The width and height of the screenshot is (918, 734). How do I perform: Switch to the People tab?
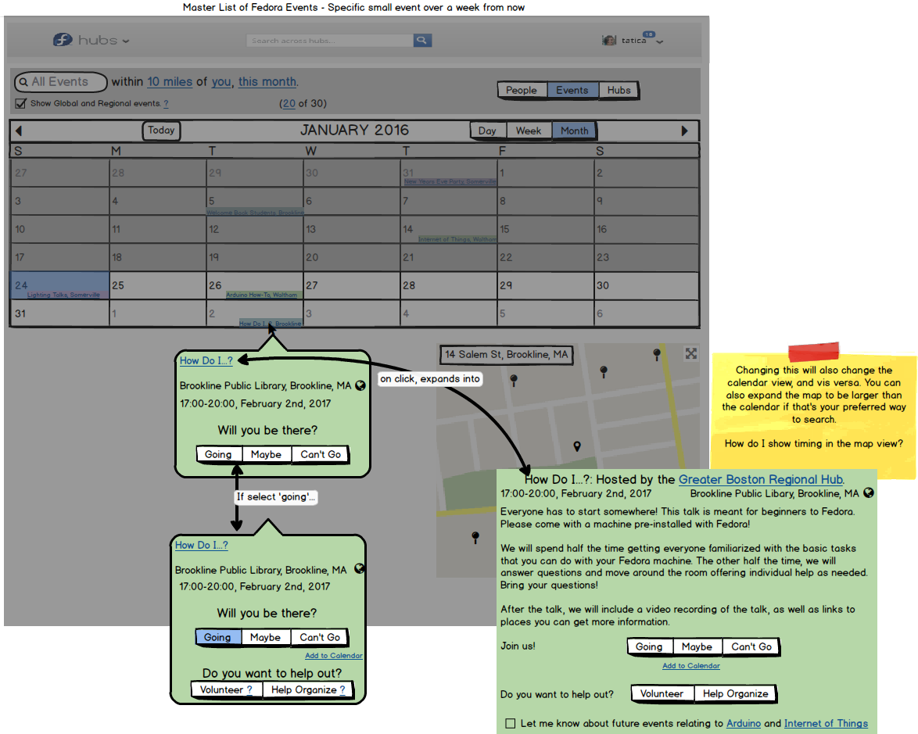pos(522,90)
